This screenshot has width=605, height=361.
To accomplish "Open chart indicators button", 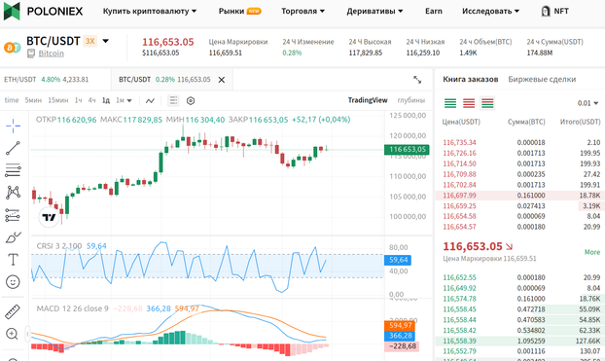I will click(150, 101).
